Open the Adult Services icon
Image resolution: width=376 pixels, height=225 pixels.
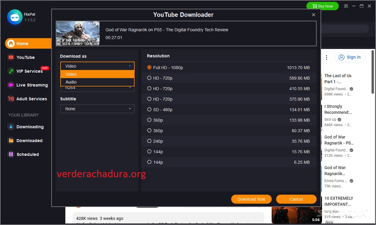11,99
